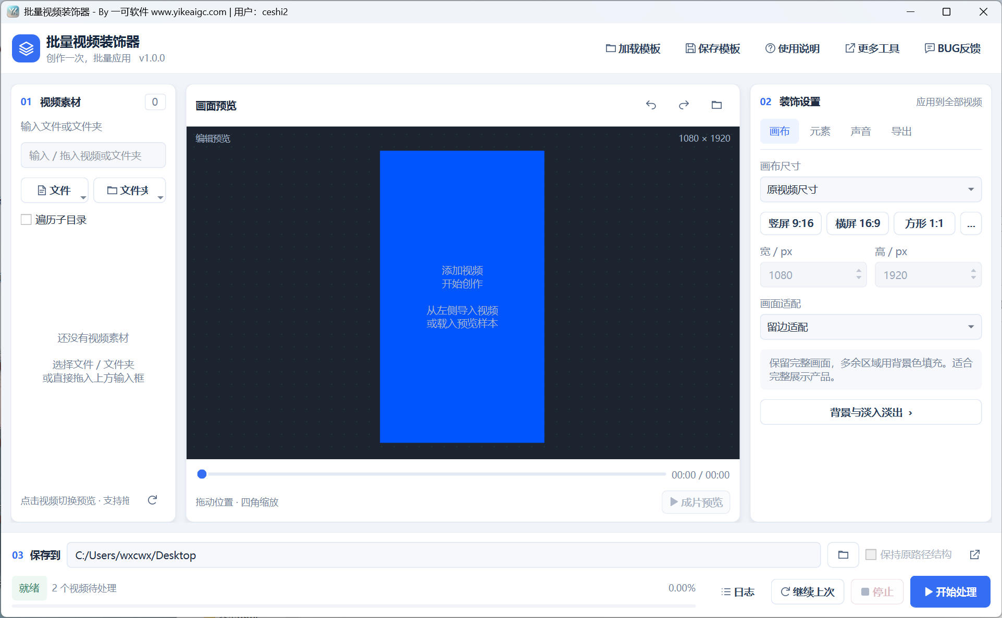Click the video path input field
Screen dimensions: 1002x618
tap(93, 156)
